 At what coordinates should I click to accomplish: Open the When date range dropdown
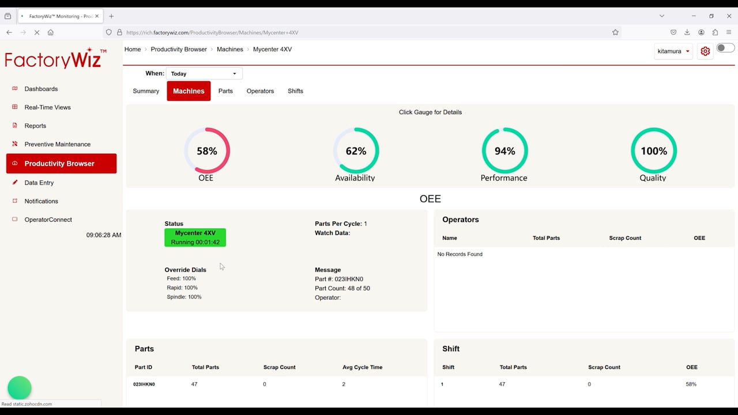(x=204, y=74)
